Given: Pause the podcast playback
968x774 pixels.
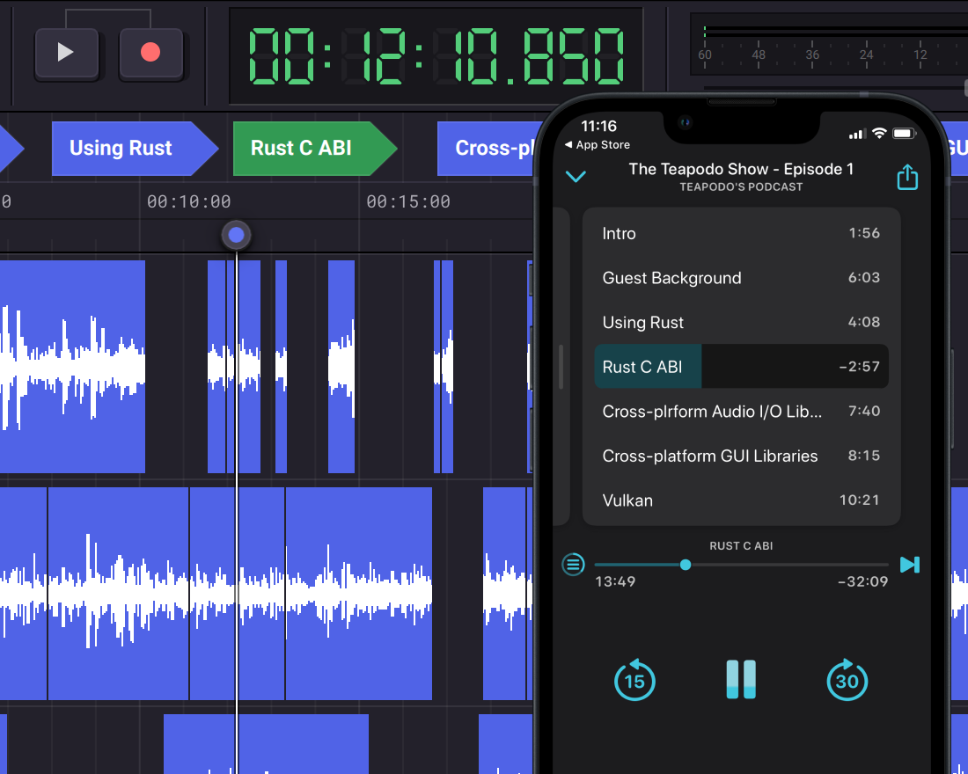Looking at the screenshot, I should 741,680.
